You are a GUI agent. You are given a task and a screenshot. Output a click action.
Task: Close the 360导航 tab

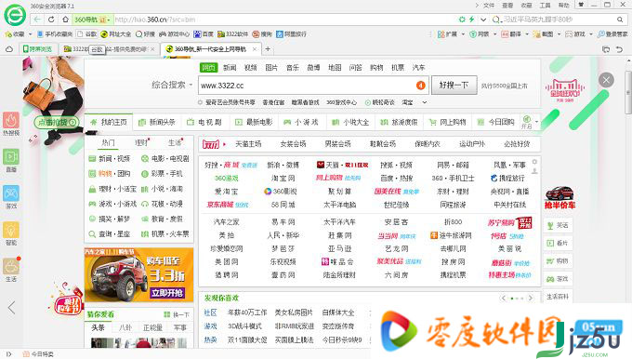pos(255,49)
